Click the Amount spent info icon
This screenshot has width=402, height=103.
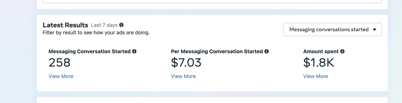point(342,51)
